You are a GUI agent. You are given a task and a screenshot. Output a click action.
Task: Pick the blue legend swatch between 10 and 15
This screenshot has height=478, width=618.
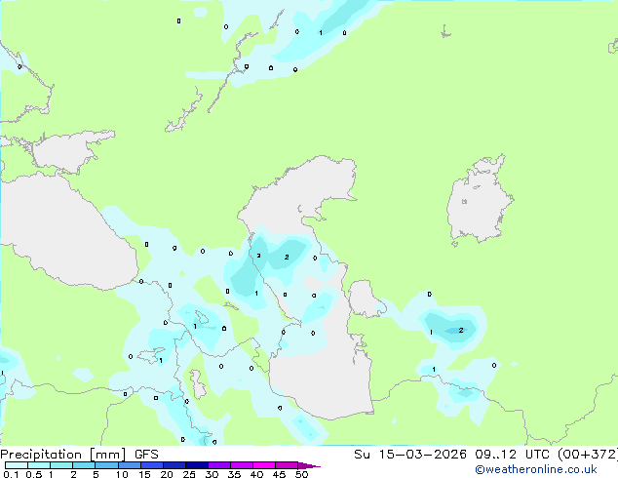[x=130, y=465]
